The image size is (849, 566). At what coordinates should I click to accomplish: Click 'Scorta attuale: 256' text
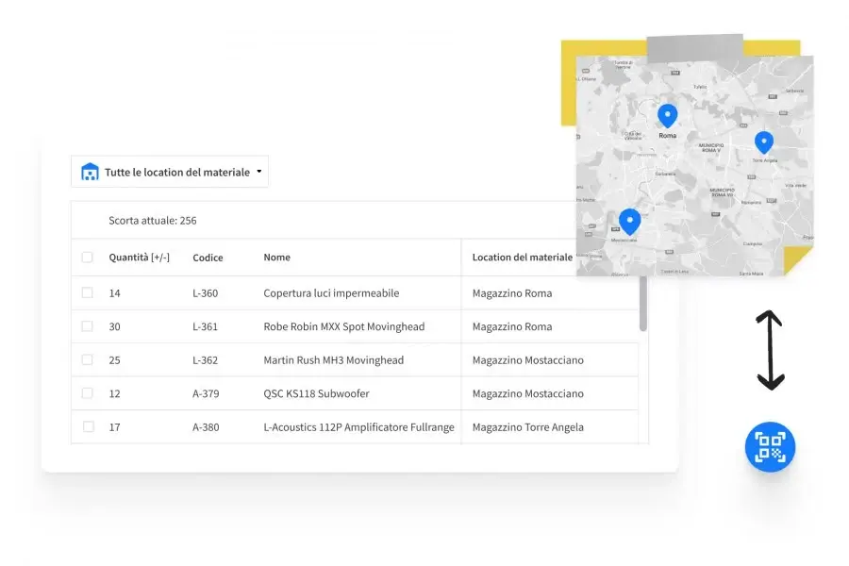[153, 221]
